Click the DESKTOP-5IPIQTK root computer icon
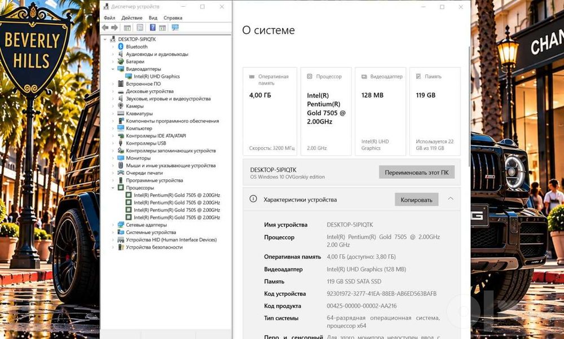 pyautogui.click(x=113, y=39)
